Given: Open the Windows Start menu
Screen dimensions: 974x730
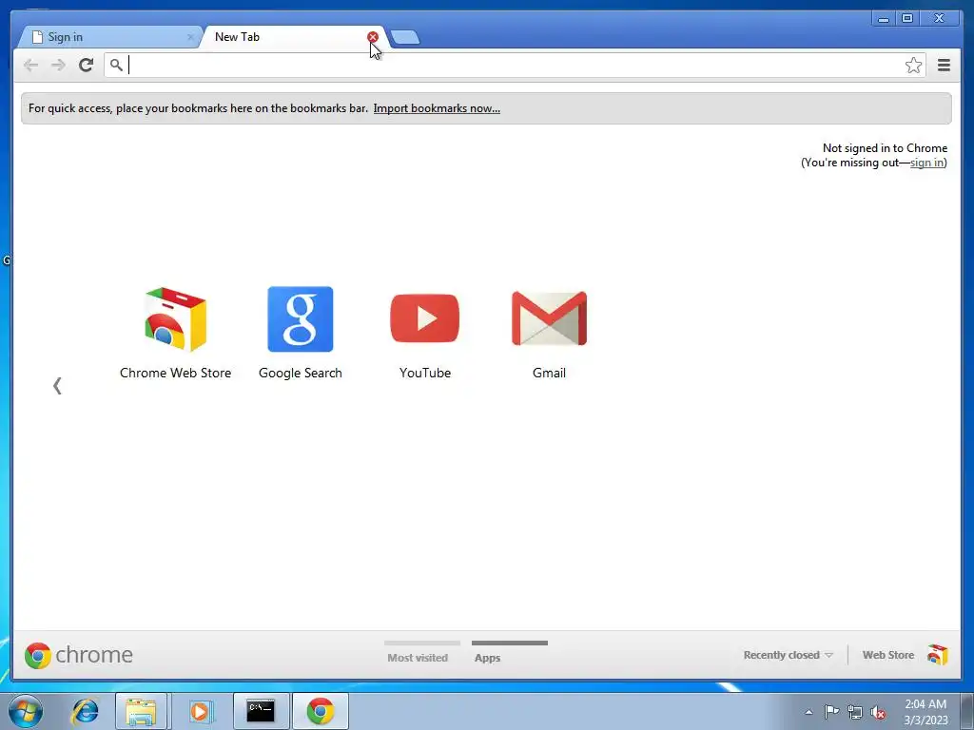Looking at the screenshot, I should (x=25, y=711).
